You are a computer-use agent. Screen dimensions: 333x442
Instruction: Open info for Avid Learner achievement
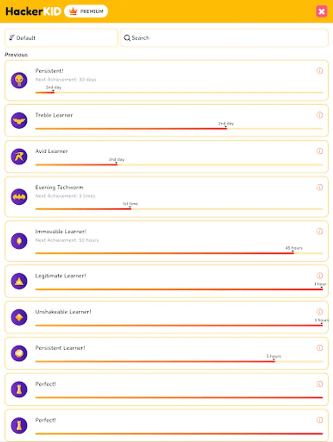click(x=320, y=151)
